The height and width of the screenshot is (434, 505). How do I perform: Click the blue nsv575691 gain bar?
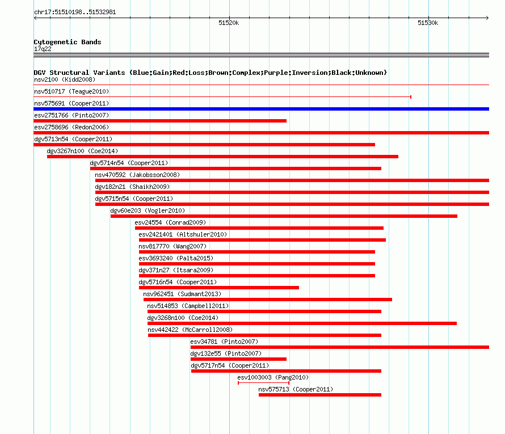coord(261,109)
